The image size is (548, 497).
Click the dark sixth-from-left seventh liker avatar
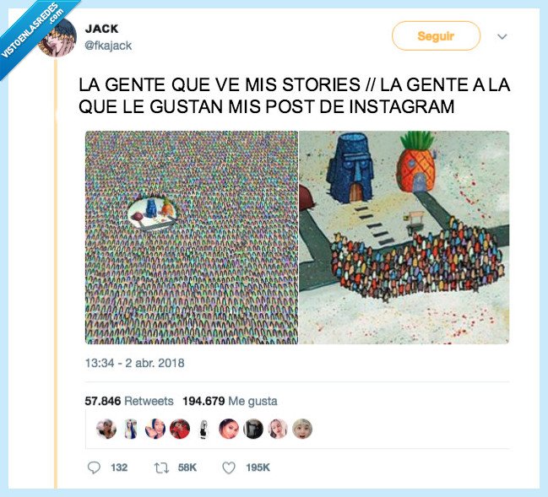(253, 429)
